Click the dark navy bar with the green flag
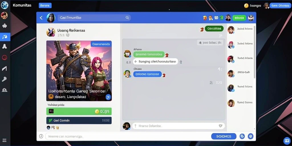The width and height of the screenshot is (292, 146). pyautogui.click(x=79, y=121)
